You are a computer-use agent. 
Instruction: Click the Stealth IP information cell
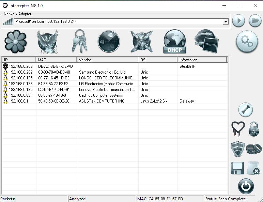[x=187, y=66]
